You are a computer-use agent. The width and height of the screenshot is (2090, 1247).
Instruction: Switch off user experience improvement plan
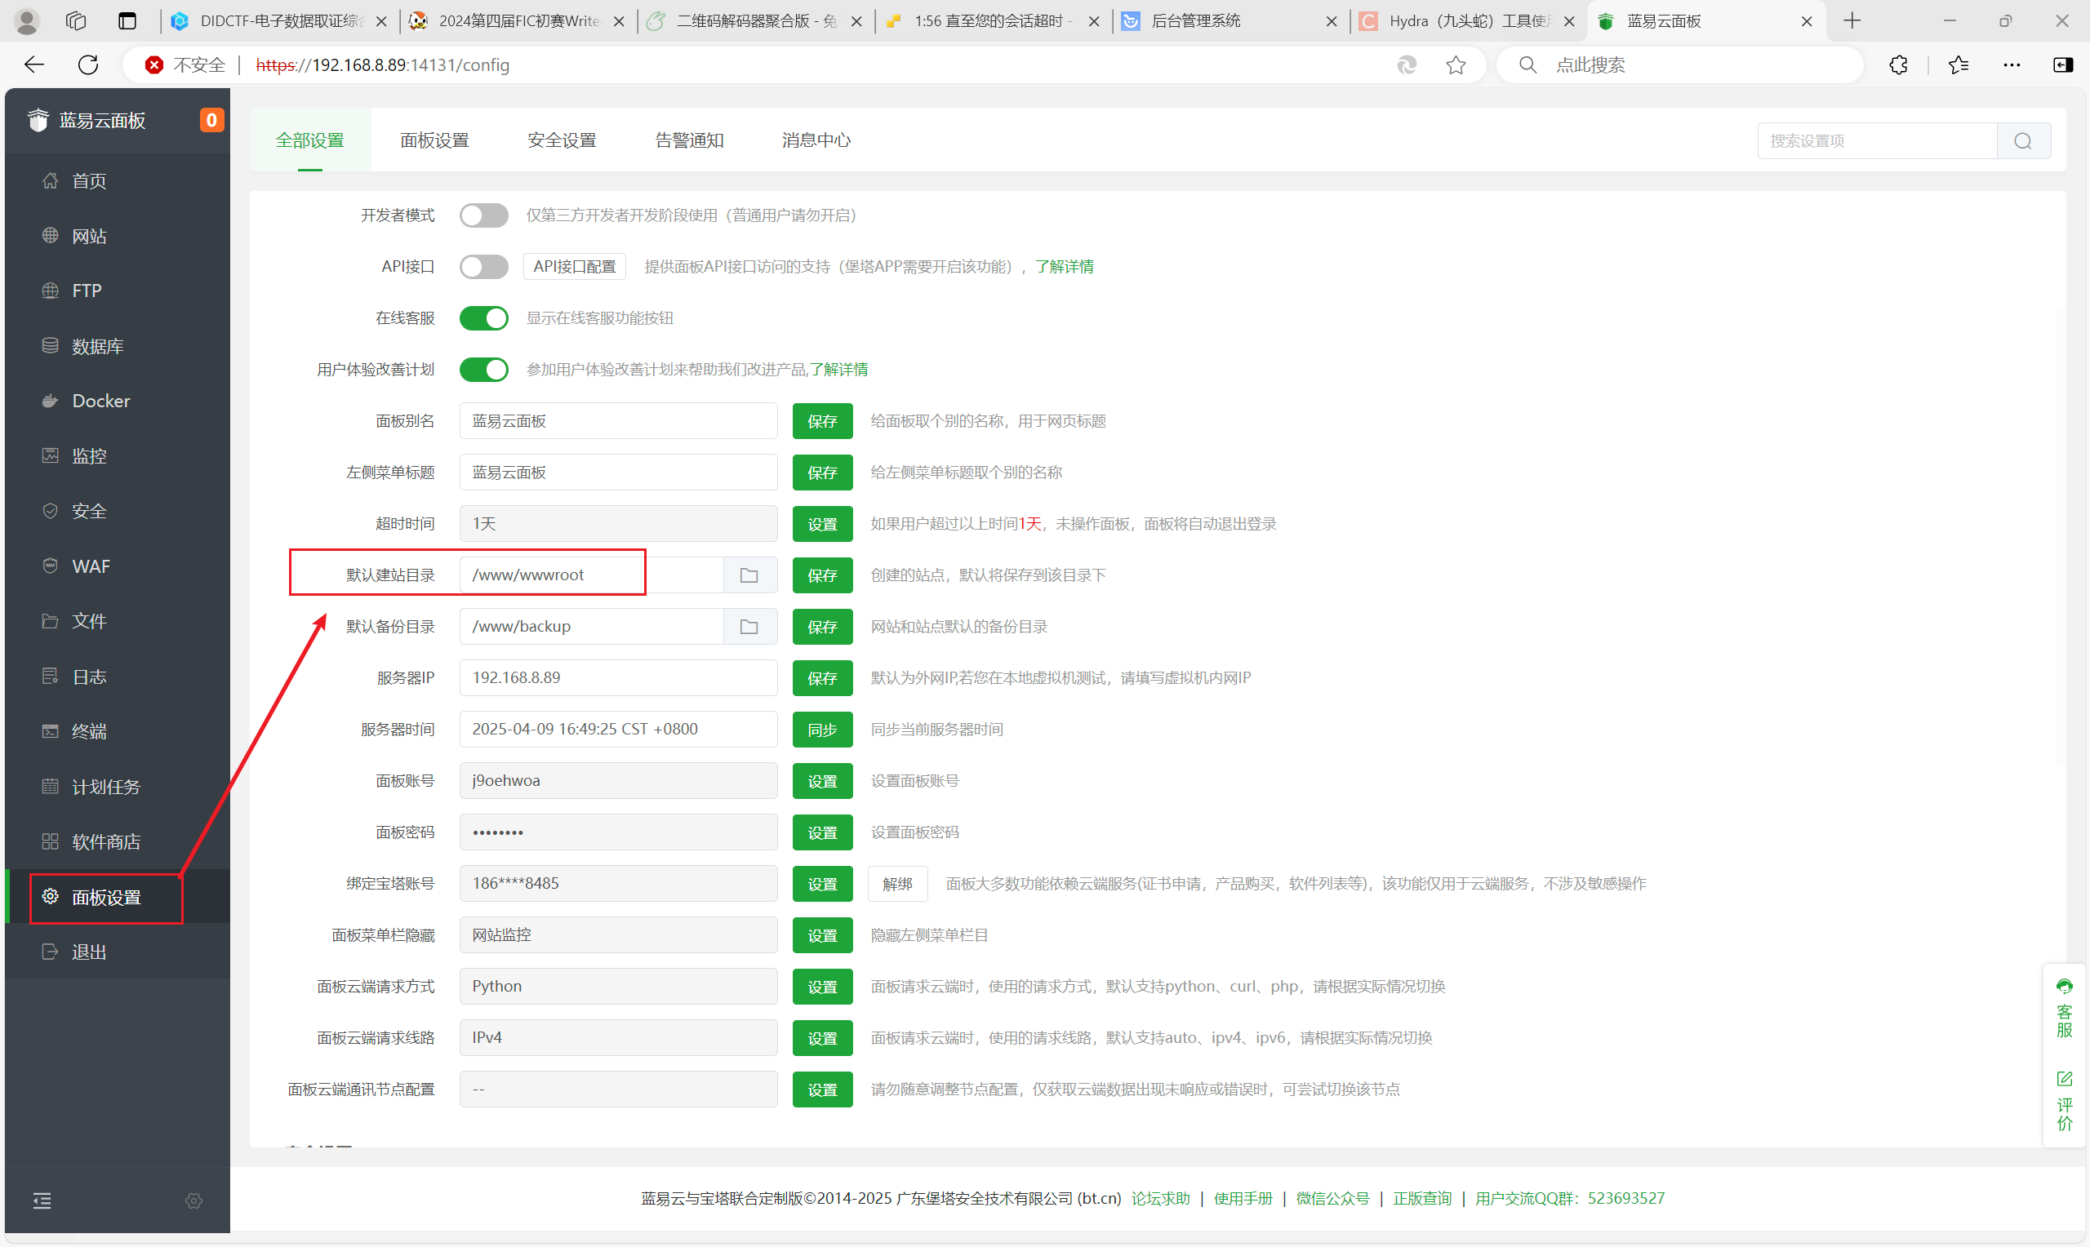pos(483,370)
